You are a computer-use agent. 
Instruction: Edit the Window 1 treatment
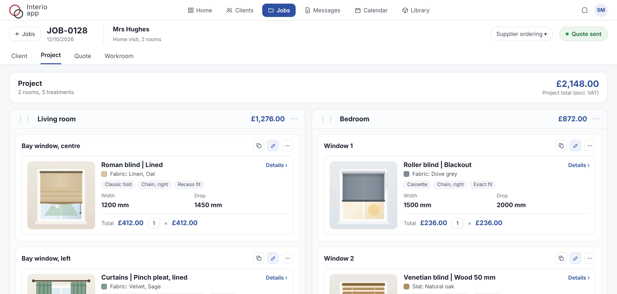click(x=575, y=146)
